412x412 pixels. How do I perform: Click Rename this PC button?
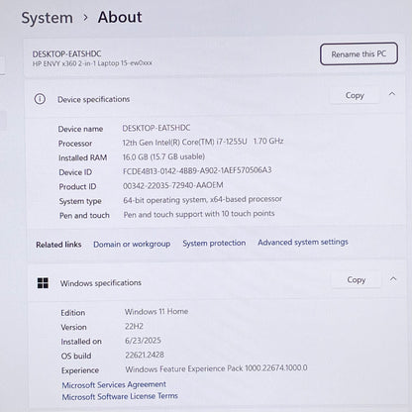click(359, 53)
